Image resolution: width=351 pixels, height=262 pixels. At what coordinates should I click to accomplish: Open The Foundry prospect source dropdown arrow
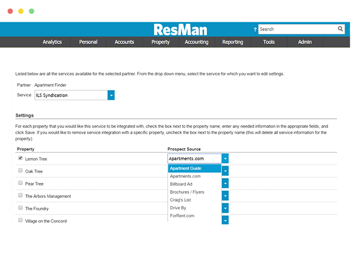point(225,208)
